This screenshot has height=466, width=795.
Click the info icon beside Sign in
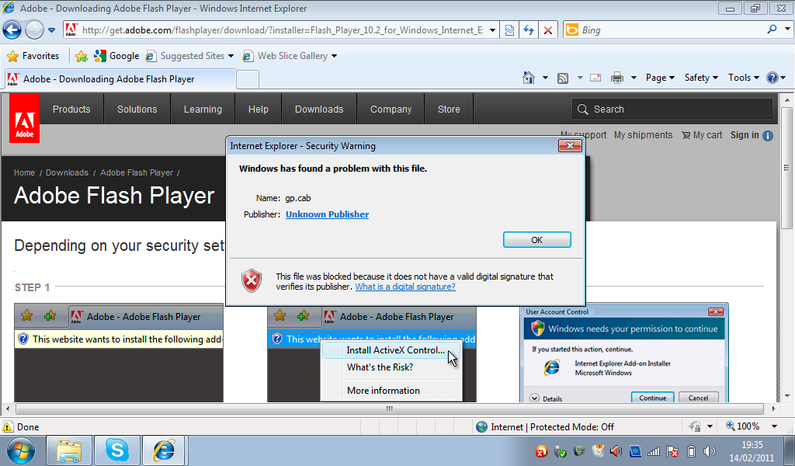768,135
